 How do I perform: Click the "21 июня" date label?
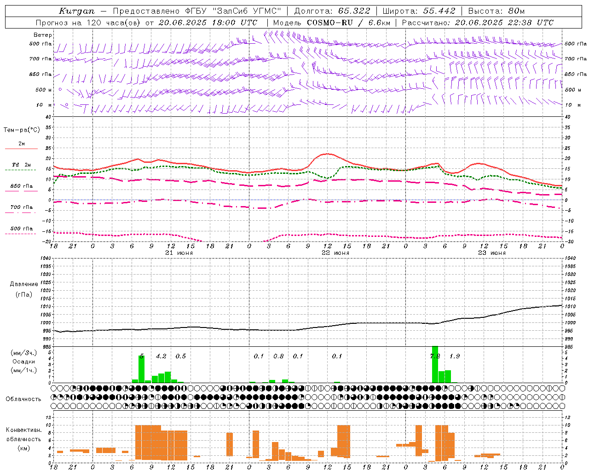[x=179, y=253]
